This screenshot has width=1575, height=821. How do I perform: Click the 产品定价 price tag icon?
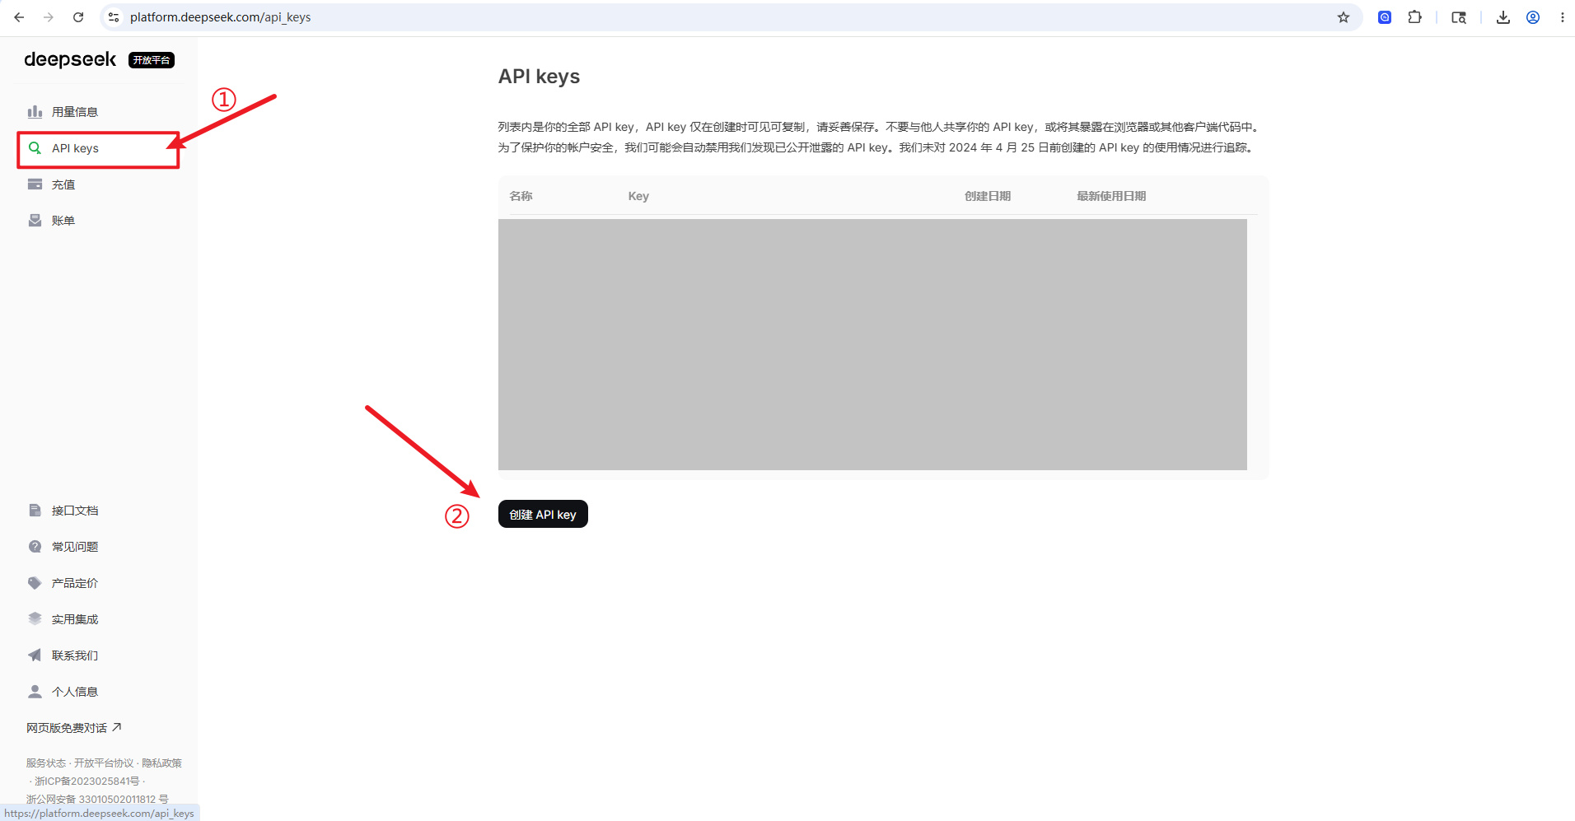click(35, 583)
